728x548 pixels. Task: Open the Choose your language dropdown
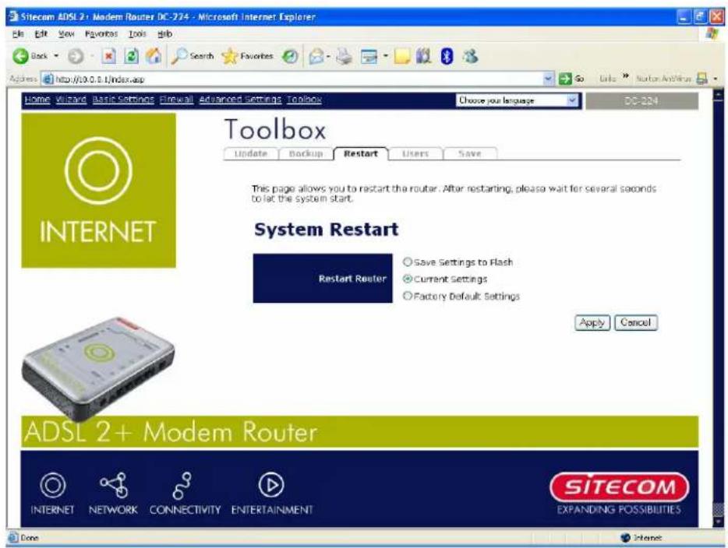click(x=517, y=100)
